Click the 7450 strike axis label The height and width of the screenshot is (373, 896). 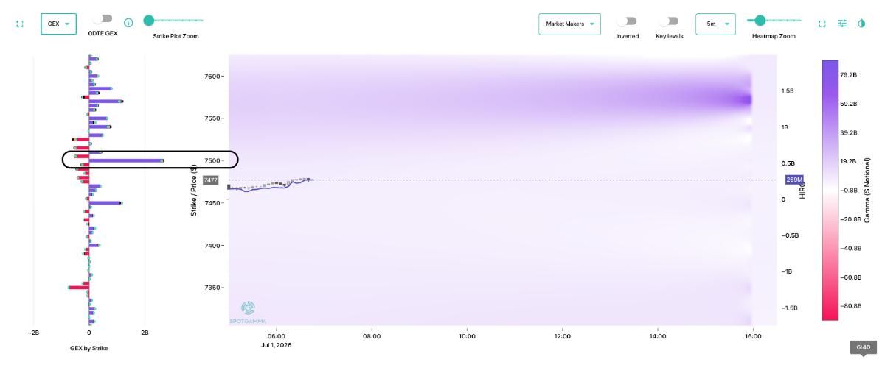(x=212, y=203)
